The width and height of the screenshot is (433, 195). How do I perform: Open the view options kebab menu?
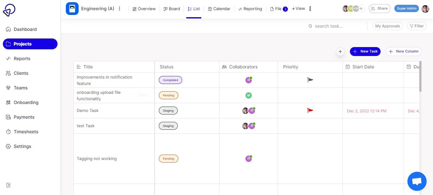pos(310,9)
